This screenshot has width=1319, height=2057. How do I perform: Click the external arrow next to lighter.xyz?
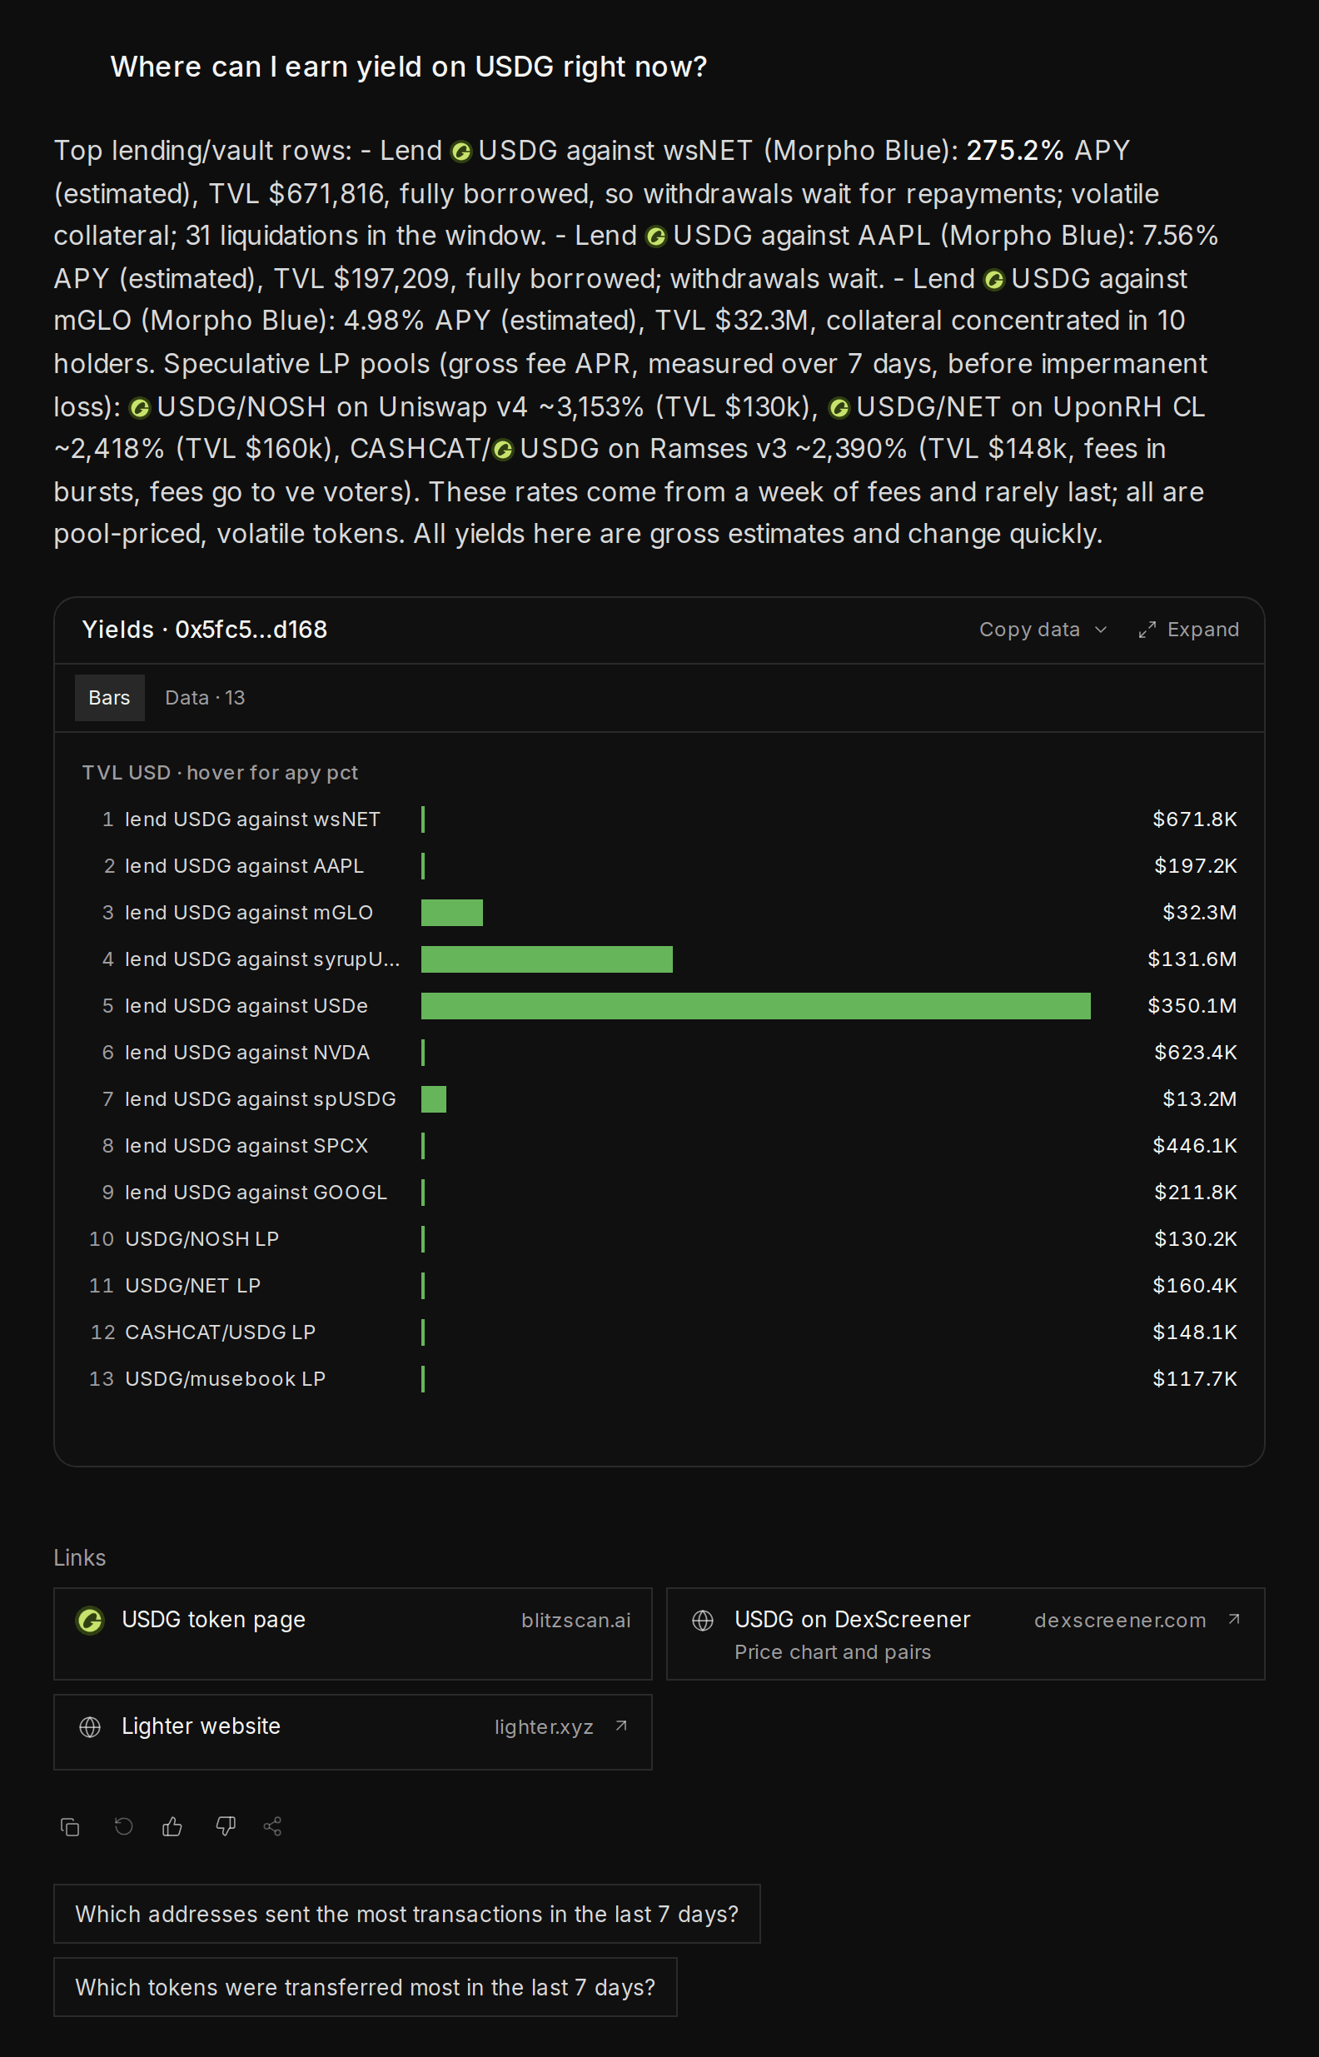click(x=621, y=1726)
